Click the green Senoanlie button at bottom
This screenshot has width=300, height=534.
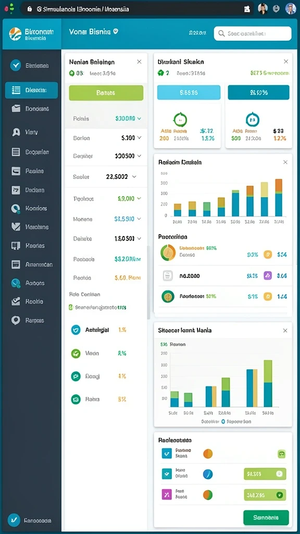[x=266, y=517]
